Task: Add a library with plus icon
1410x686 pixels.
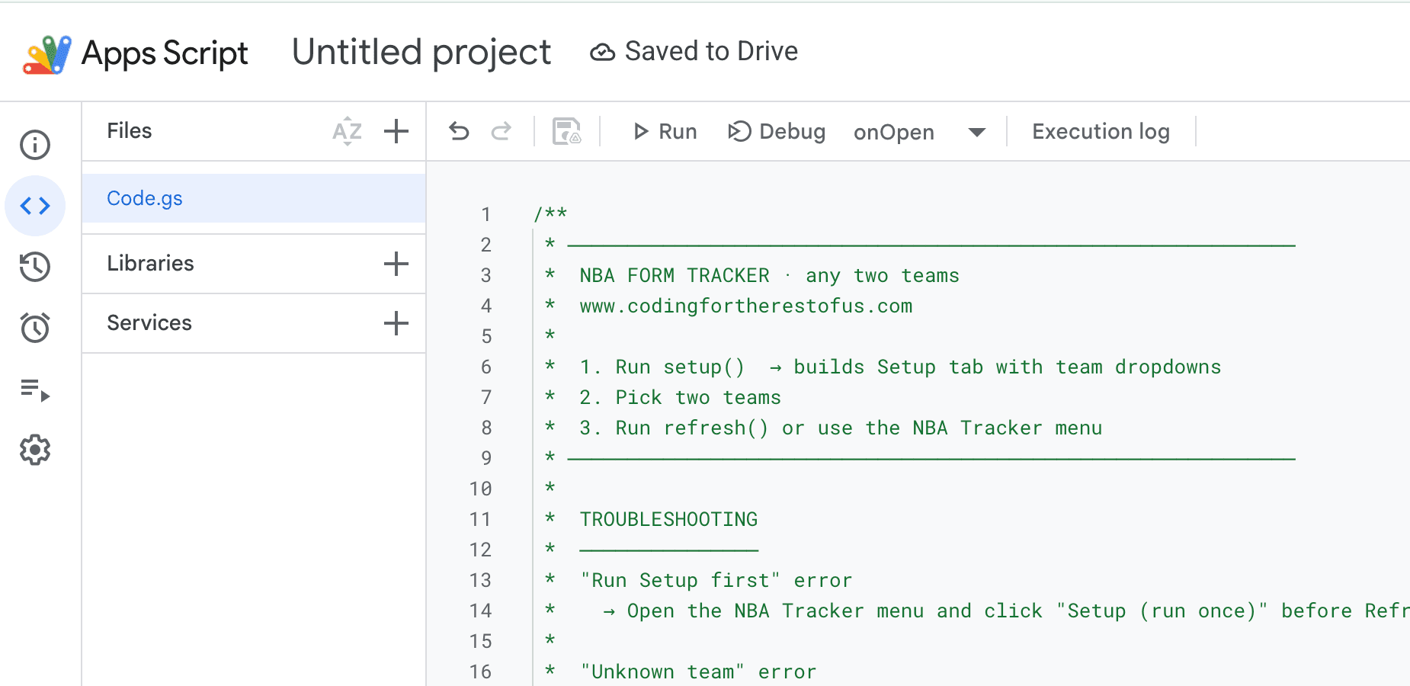Action: [396, 264]
